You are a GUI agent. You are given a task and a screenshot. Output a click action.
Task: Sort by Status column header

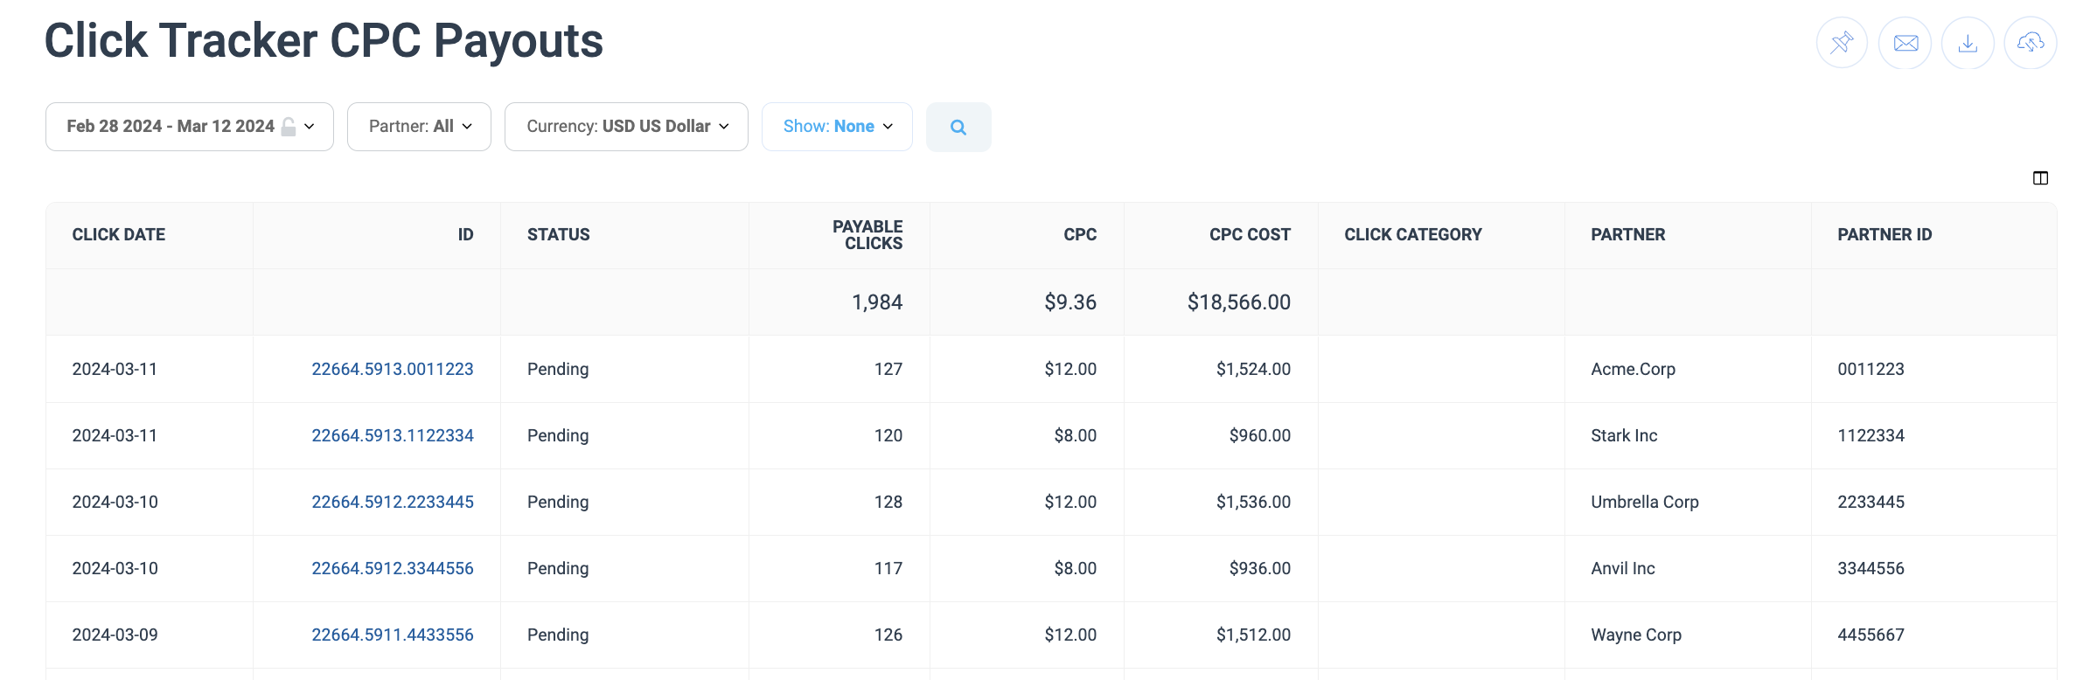(559, 234)
